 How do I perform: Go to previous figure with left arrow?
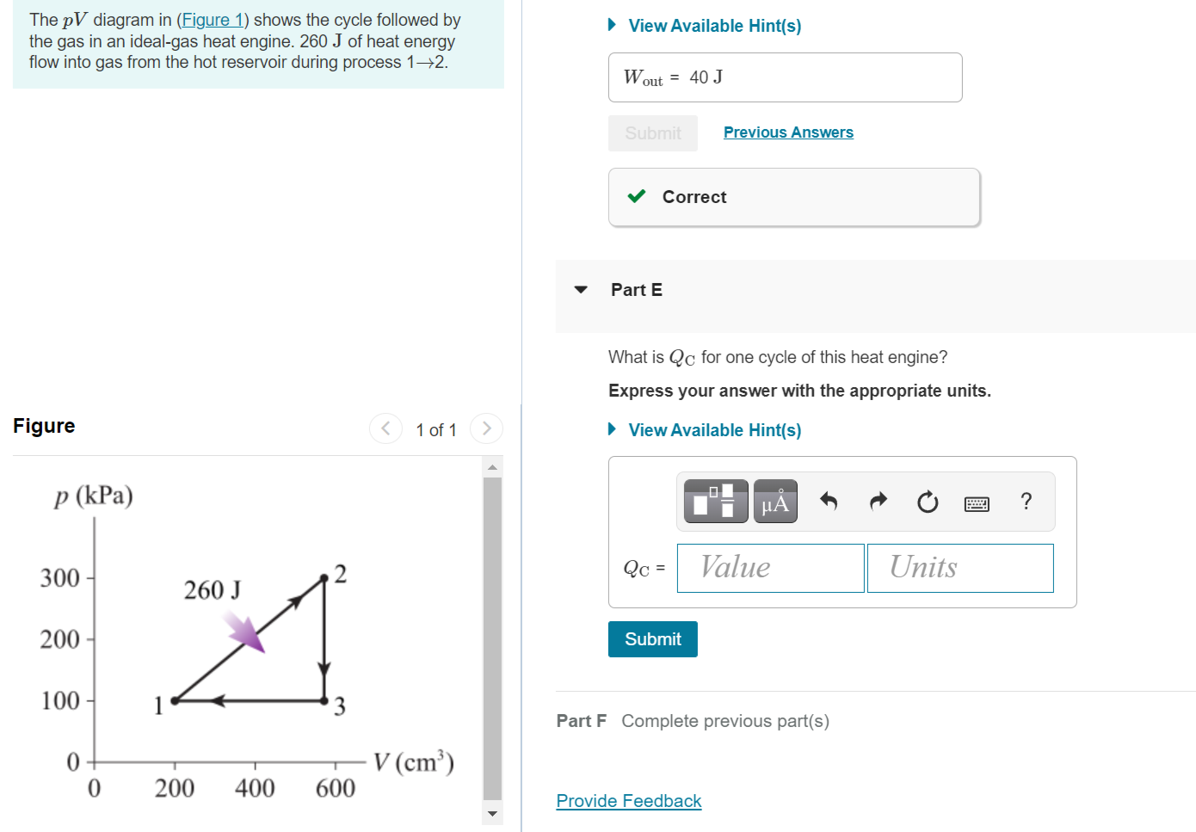(x=385, y=428)
